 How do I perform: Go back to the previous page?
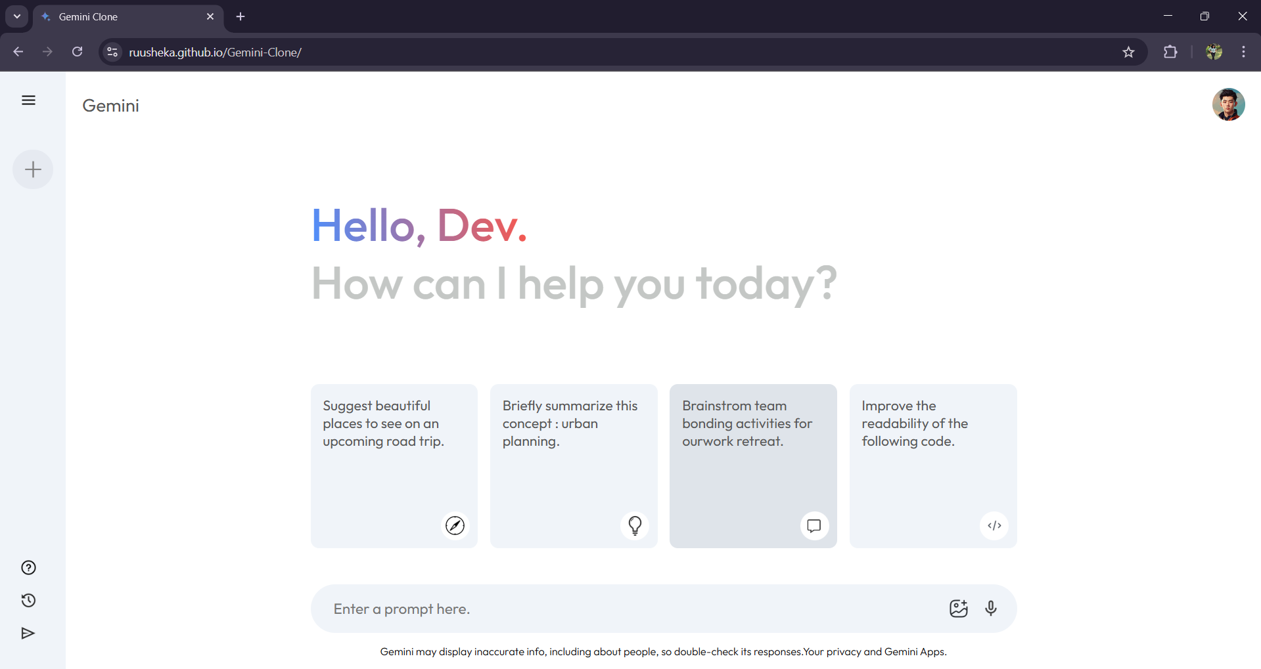tap(18, 52)
